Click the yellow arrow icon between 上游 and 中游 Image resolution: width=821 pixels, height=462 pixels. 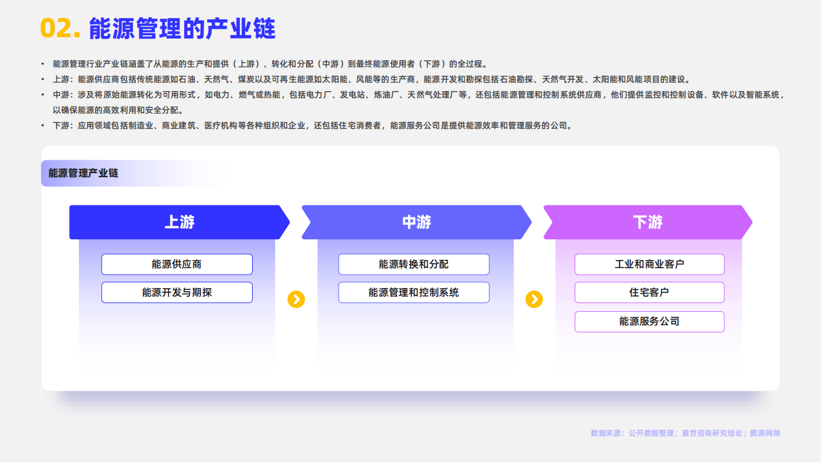(296, 298)
